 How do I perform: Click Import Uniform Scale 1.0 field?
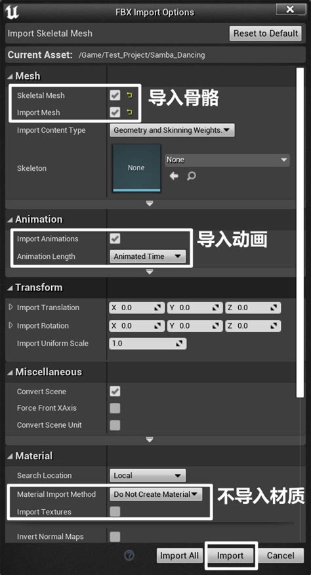(x=148, y=344)
